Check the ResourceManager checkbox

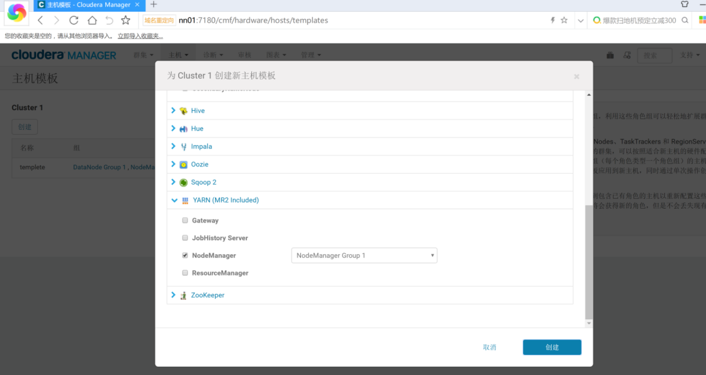click(x=185, y=273)
